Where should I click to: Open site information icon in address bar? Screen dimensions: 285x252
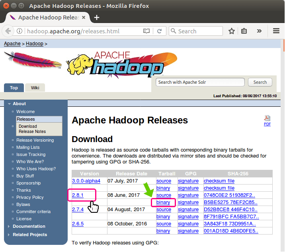20,31
